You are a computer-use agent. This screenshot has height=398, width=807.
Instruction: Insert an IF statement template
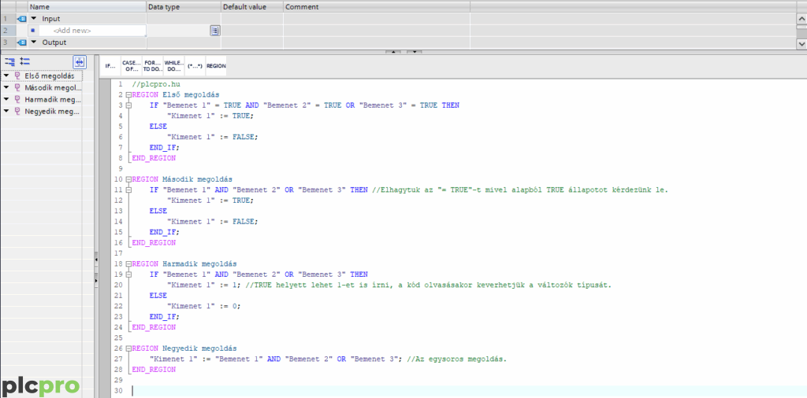[x=110, y=66]
